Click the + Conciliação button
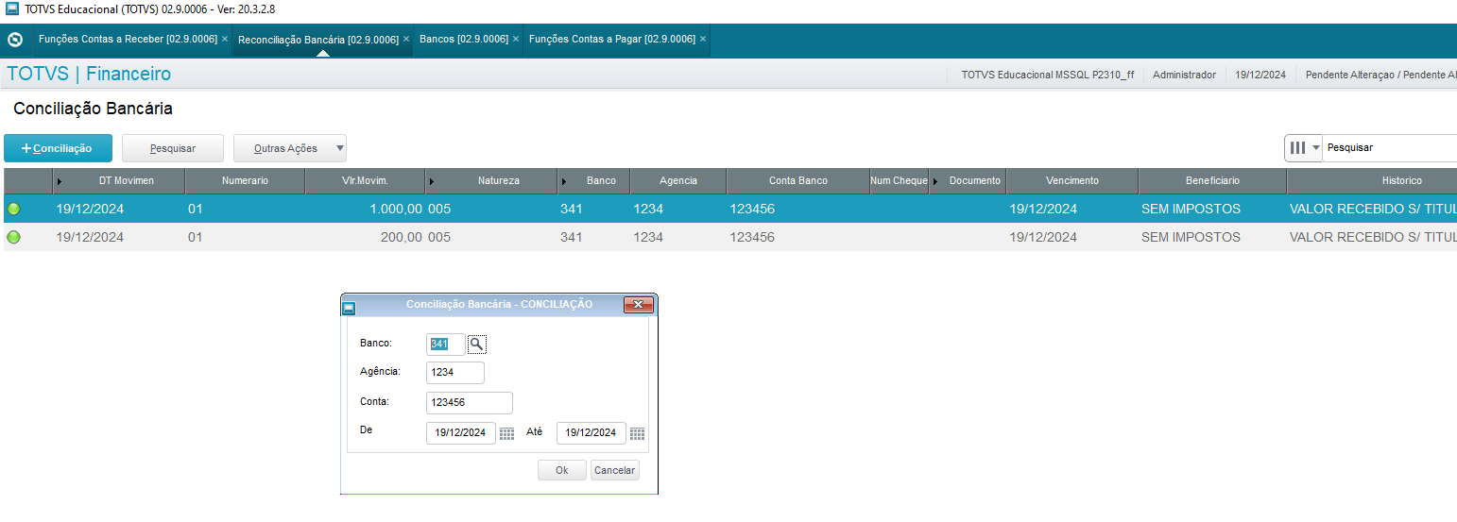The height and width of the screenshot is (522, 1457). pos(58,148)
